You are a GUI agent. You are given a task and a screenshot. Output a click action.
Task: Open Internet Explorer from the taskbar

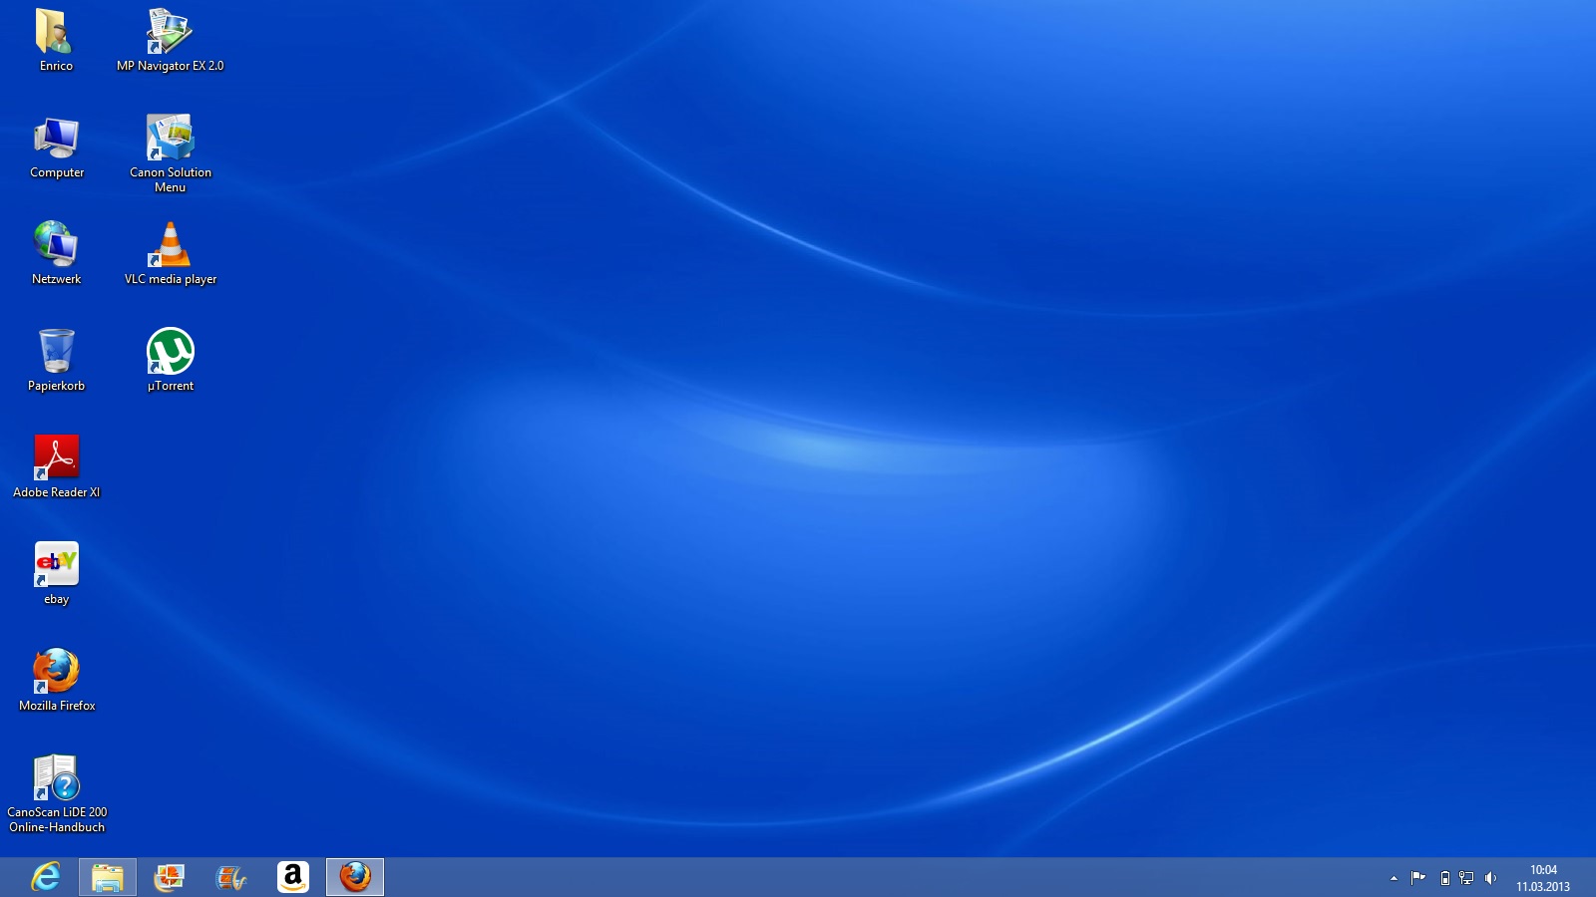pyautogui.click(x=46, y=877)
